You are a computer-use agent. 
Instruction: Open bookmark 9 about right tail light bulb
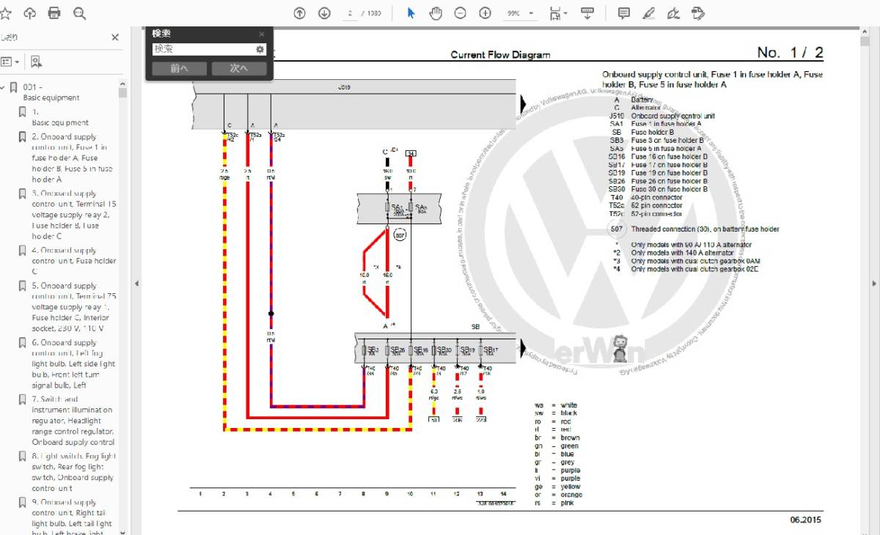[x=73, y=517]
